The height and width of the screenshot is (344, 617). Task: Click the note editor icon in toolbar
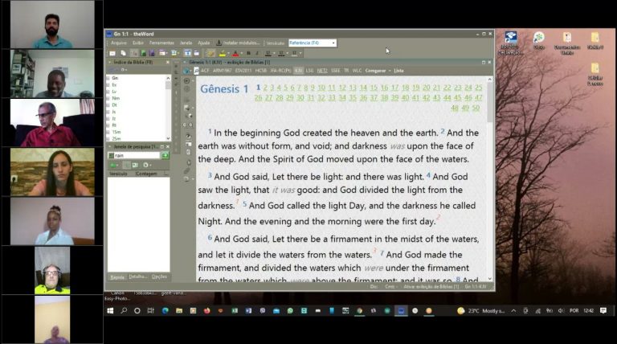[x=211, y=53]
